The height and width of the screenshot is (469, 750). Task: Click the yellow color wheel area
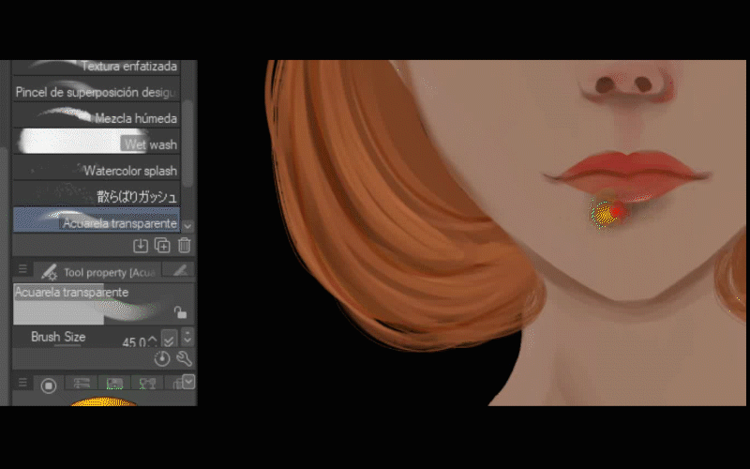tap(104, 401)
